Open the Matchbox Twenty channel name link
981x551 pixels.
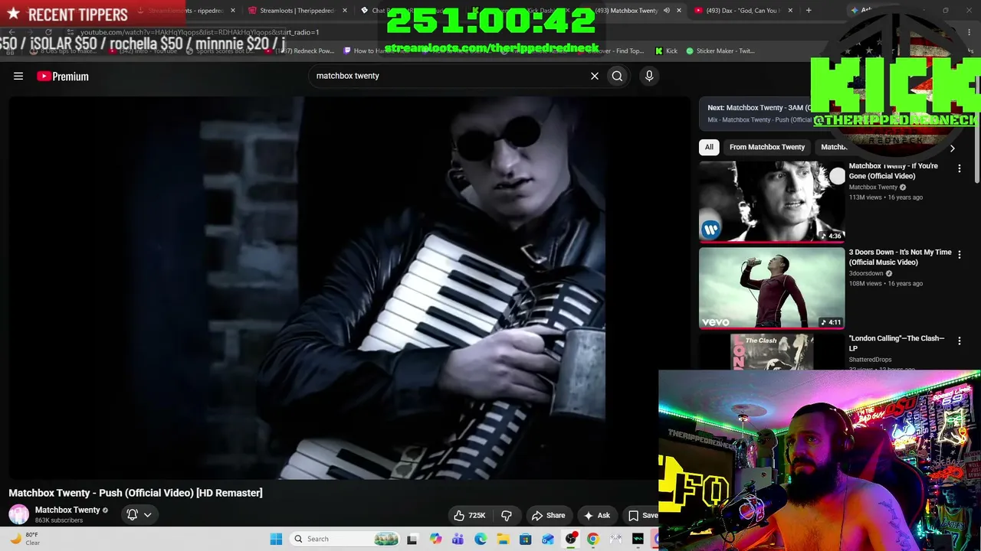click(x=67, y=510)
